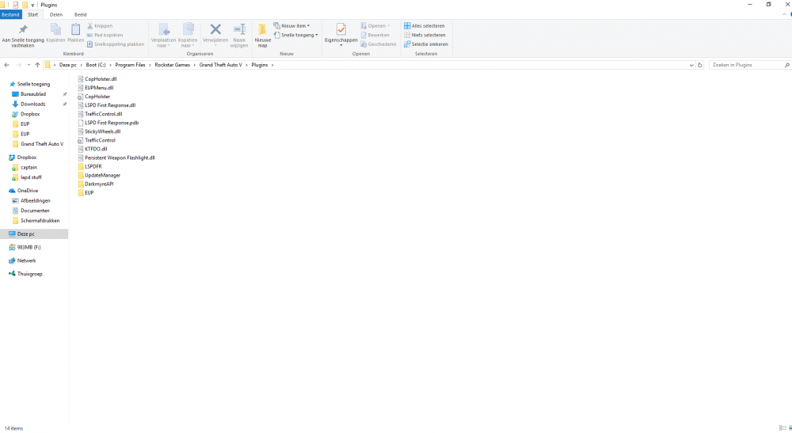
Task: Select Afbeeldingen under OneDrive
Action: pyautogui.click(x=35, y=200)
